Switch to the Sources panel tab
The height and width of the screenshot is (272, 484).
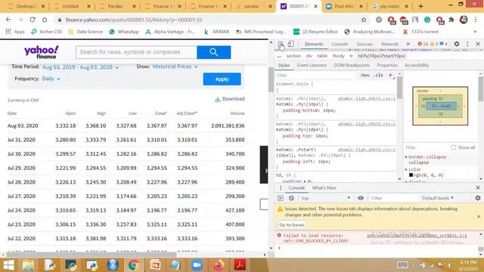(x=365, y=44)
